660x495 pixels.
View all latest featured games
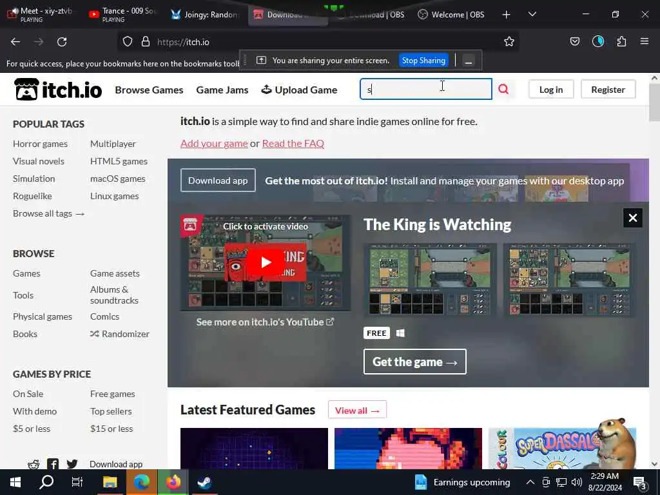(x=357, y=410)
